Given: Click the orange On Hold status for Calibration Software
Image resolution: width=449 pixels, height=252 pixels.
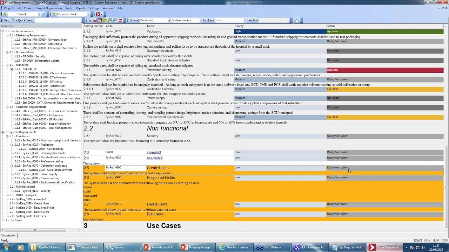Looking at the screenshot, I should [x=385, y=89].
